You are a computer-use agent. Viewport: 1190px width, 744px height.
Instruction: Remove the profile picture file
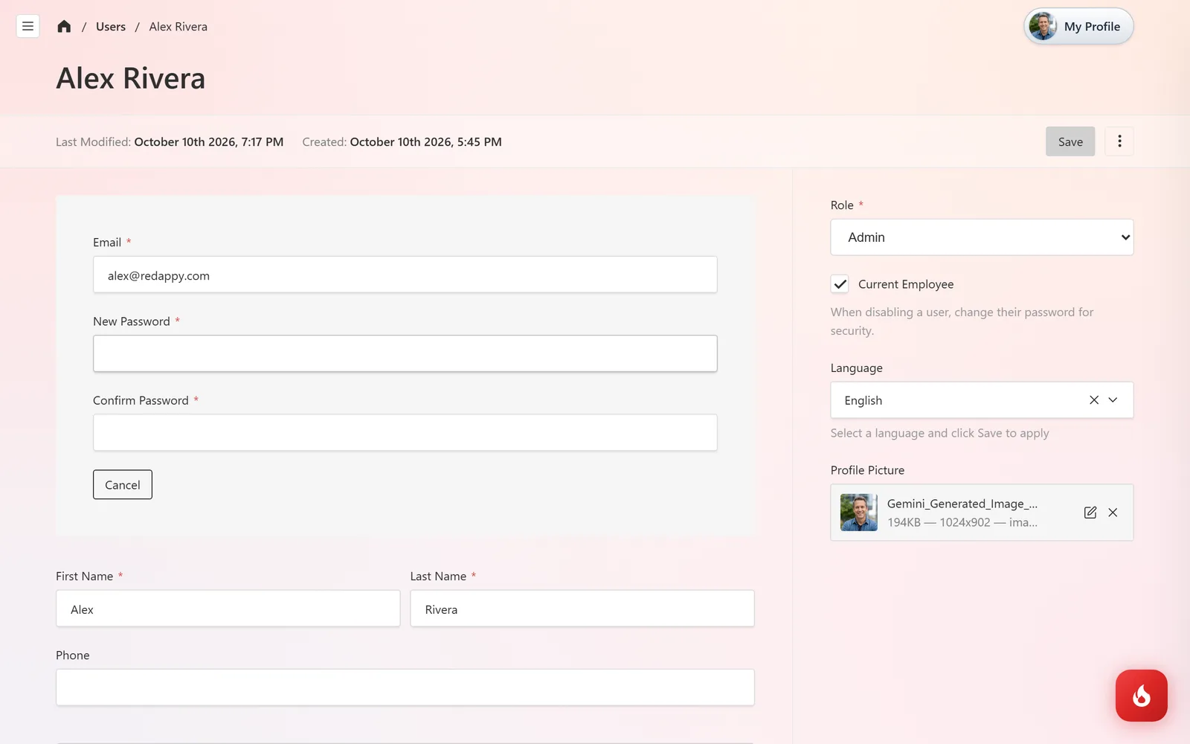(x=1113, y=513)
